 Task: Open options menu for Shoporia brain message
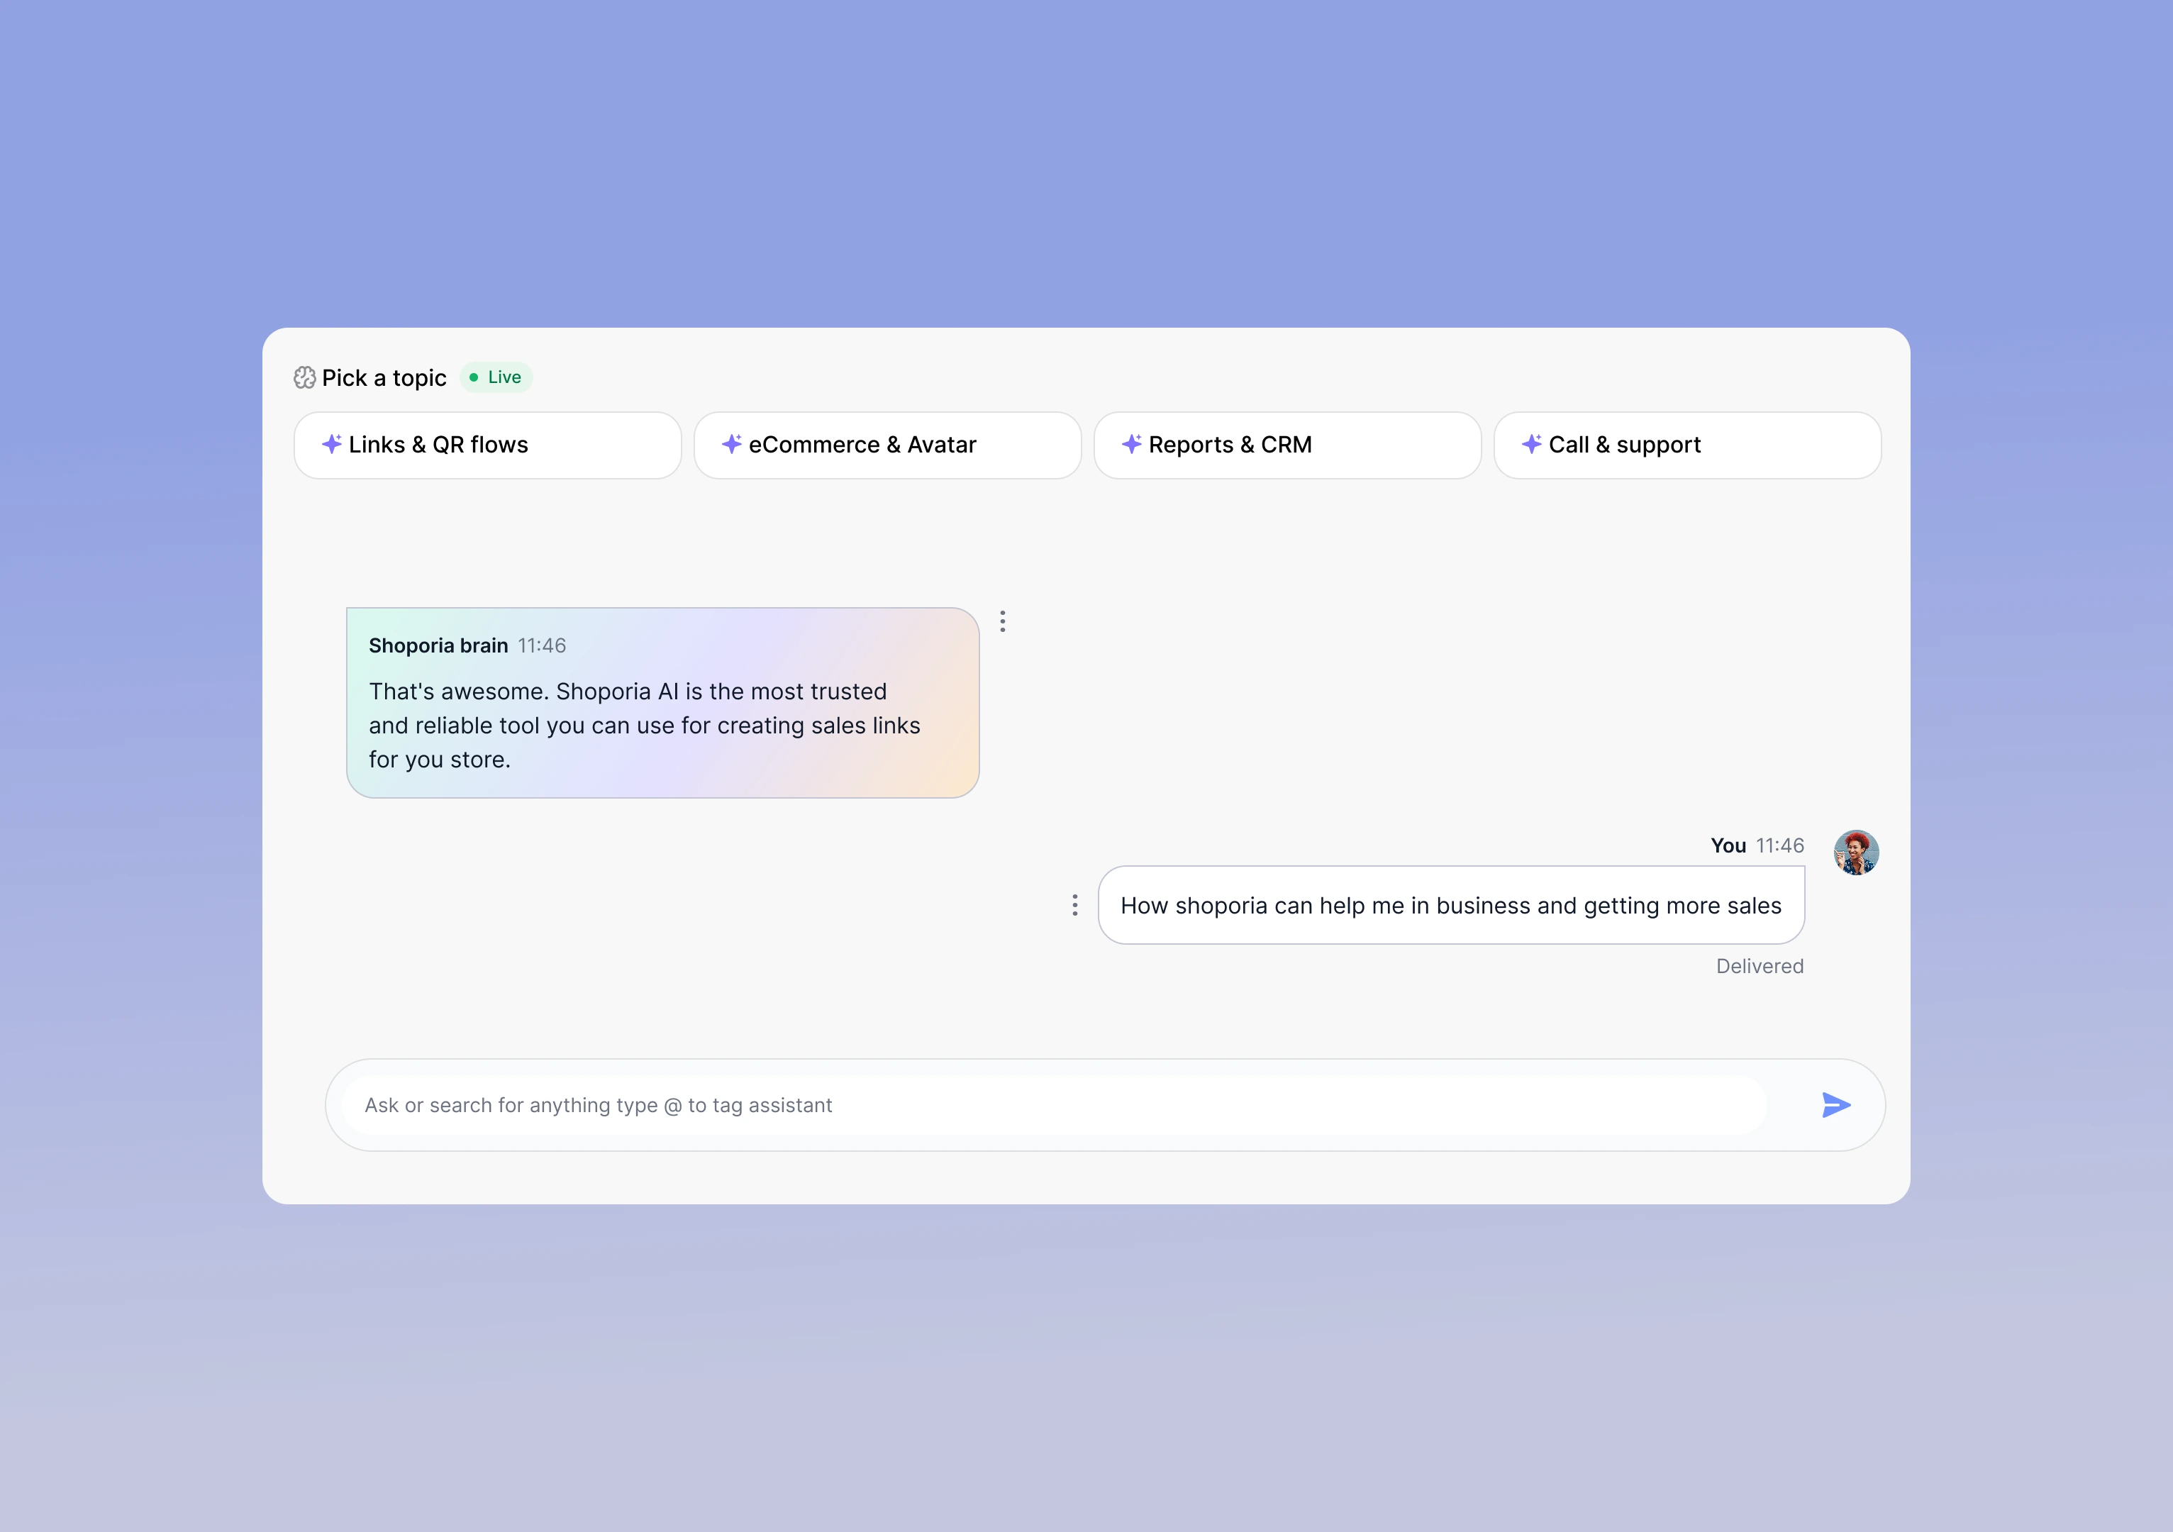(1002, 622)
